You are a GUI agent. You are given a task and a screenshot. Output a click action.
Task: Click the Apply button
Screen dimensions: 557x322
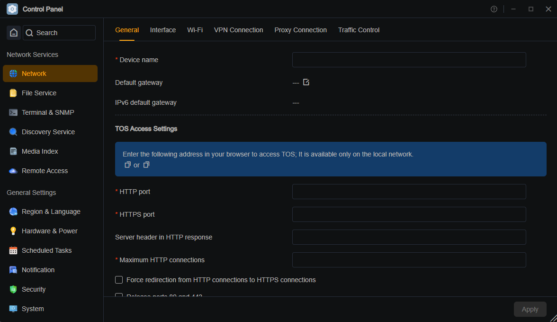pos(530,309)
